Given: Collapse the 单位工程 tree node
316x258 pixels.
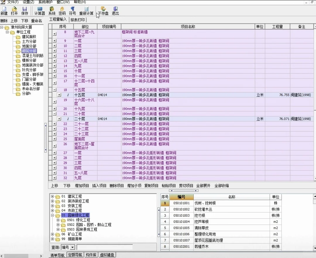Looking at the screenshot, I should point(7,32).
